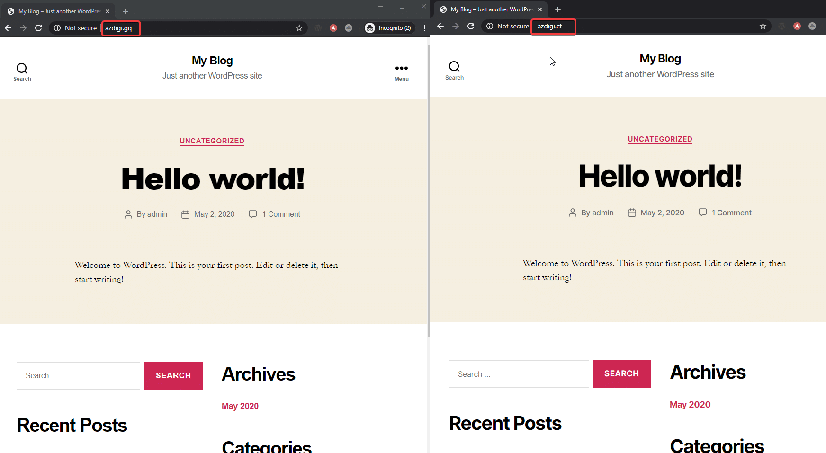
Task: Bookmark azdigi.cf with the star icon
Action: pyautogui.click(x=763, y=26)
